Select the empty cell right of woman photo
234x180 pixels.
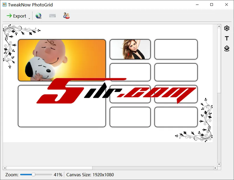[176, 49]
